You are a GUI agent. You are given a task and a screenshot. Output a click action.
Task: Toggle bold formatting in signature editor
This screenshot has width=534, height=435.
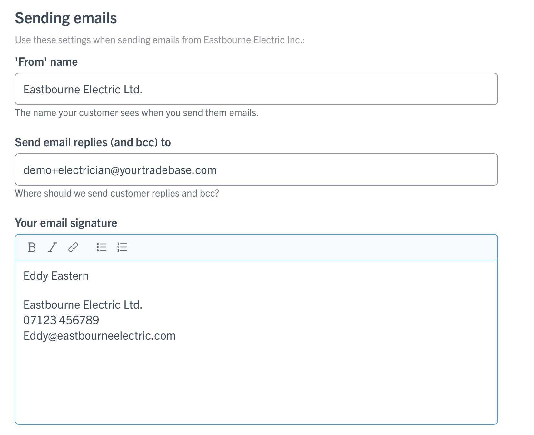coord(32,247)
